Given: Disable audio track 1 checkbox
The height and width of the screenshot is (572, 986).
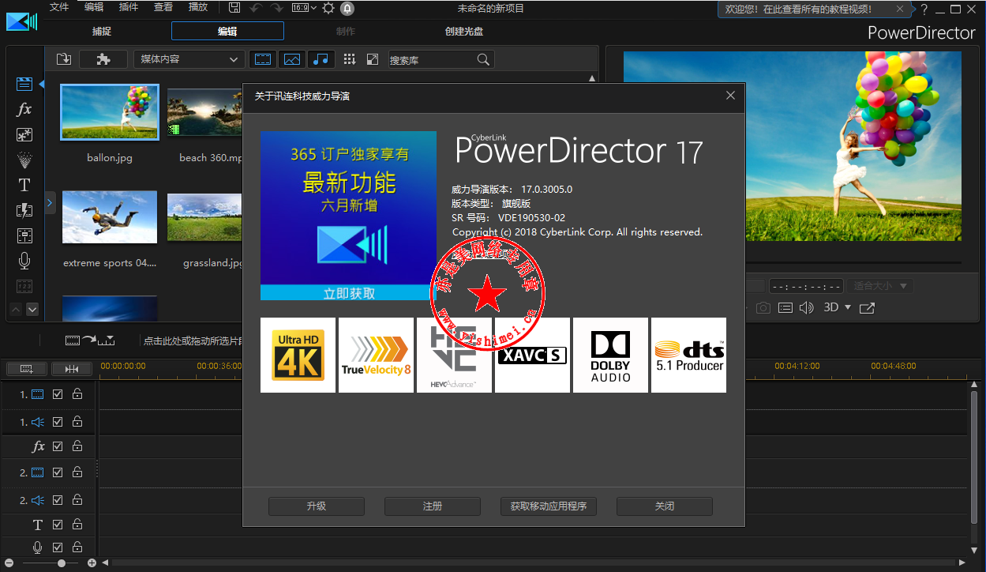Looking at the screenshot, I should [x=58, y=422].
